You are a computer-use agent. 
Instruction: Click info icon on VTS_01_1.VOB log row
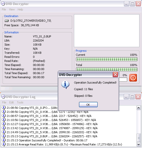[x=4, y=116]
